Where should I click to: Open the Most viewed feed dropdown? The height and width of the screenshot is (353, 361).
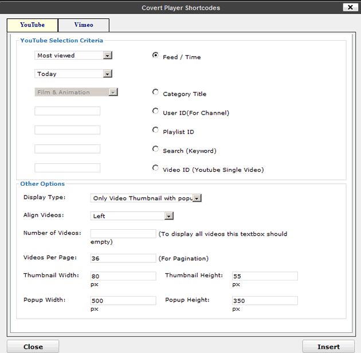pyautogui.click(x=73, y=56)
